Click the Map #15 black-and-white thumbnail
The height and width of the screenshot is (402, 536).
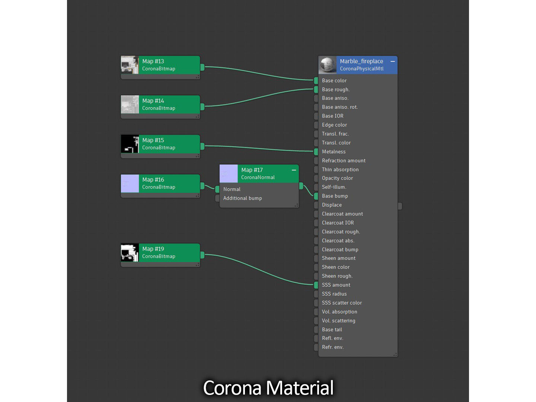pos(130,144)
